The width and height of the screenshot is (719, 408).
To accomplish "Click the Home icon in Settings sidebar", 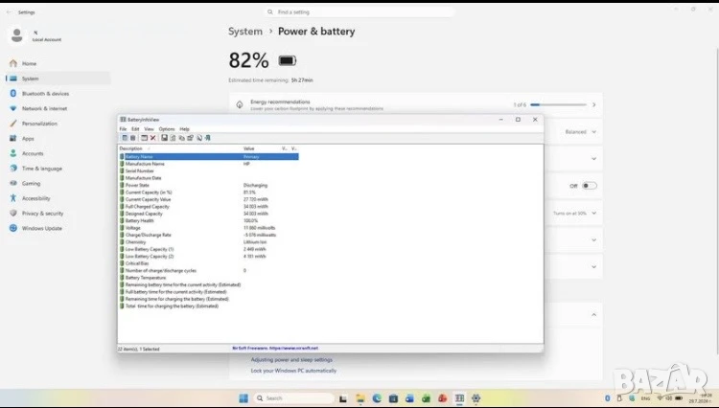I will coord(12,63).
